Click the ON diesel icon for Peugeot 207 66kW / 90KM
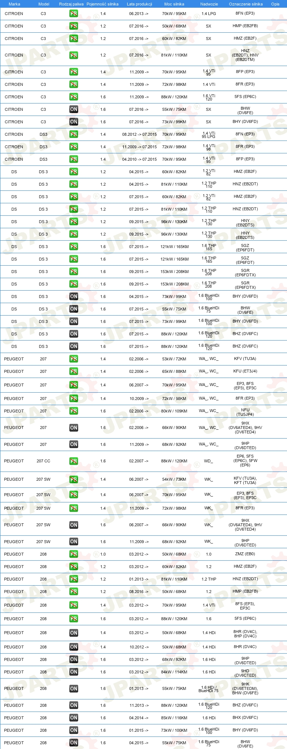Image resolution: width=287 pixels, height=749 pixels. [x=73, y=428]
